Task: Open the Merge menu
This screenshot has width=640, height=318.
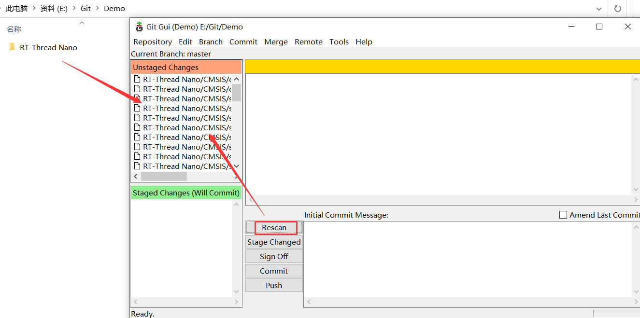Action: (276, 42)
